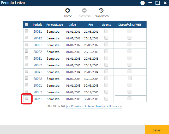The height and width of the screenshot is (134, 169).
Task: Sort by the Periodicidade column header
Action: tap(55, 25)
